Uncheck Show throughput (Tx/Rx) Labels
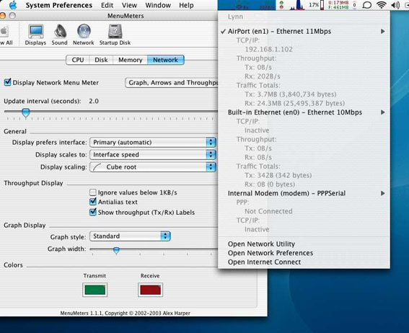Screen dimensions: 409x333 92,212
